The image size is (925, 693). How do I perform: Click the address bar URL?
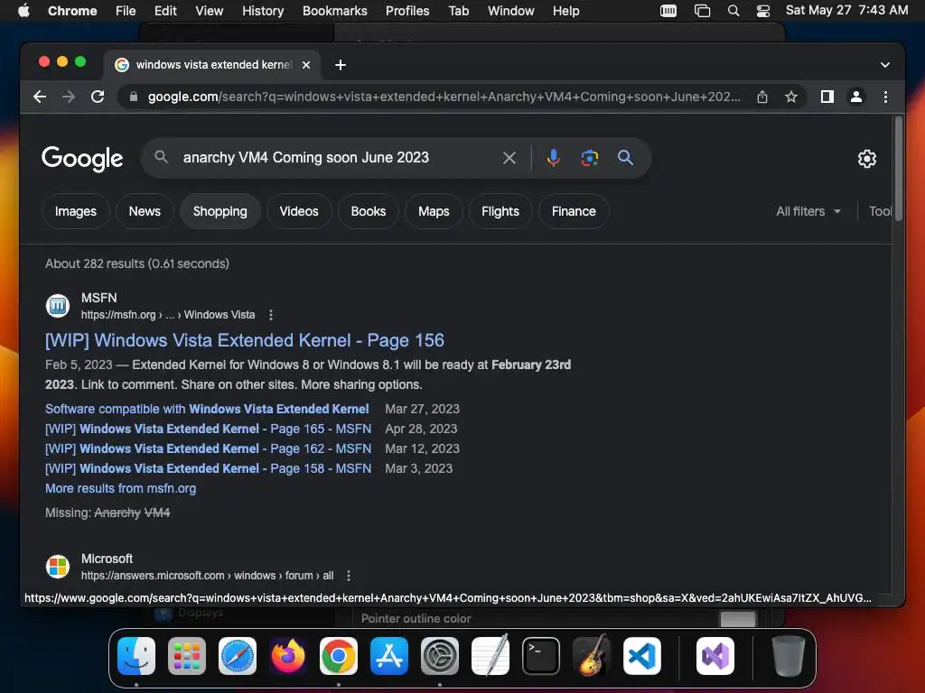[444, 97]
